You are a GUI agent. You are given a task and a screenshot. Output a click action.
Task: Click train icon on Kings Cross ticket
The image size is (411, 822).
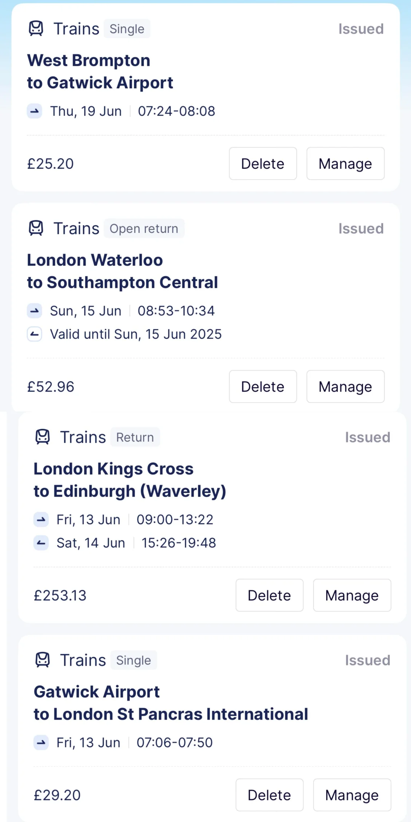(x=43, y=437)
